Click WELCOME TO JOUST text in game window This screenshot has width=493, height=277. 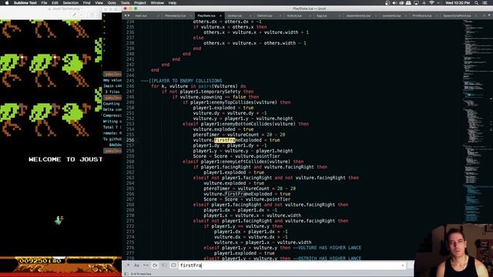point(65,159)
